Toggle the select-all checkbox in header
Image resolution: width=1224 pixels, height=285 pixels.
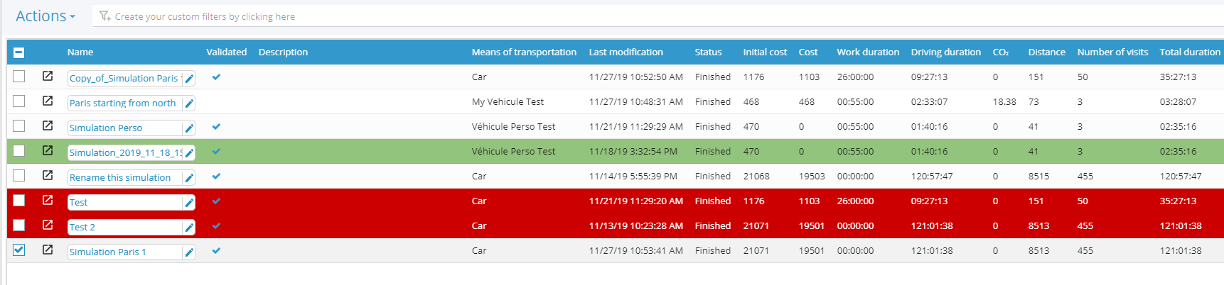coord(19,52)
